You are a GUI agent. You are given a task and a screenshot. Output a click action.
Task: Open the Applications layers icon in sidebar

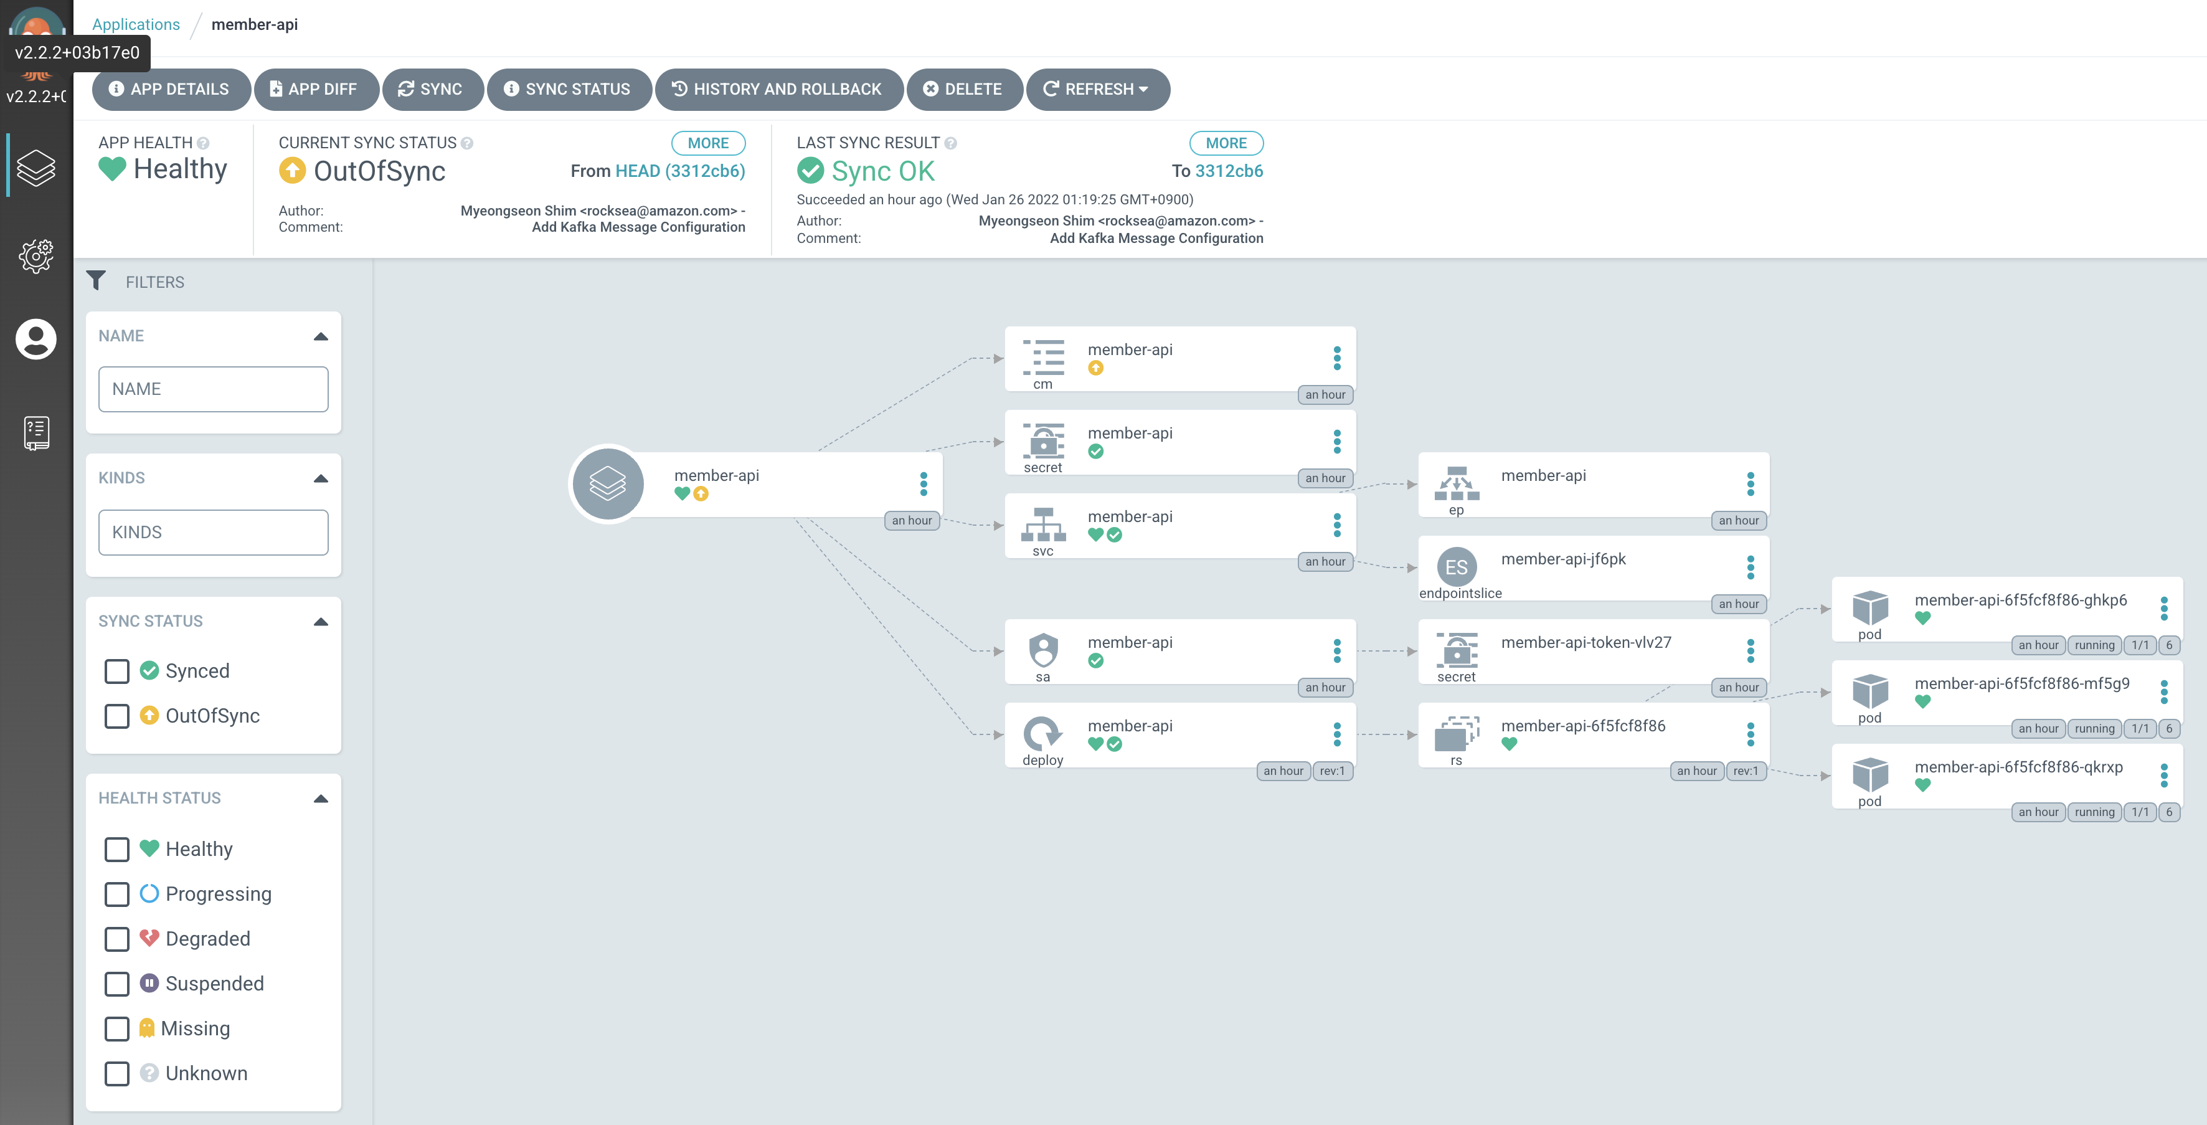[x=36, y=167]
